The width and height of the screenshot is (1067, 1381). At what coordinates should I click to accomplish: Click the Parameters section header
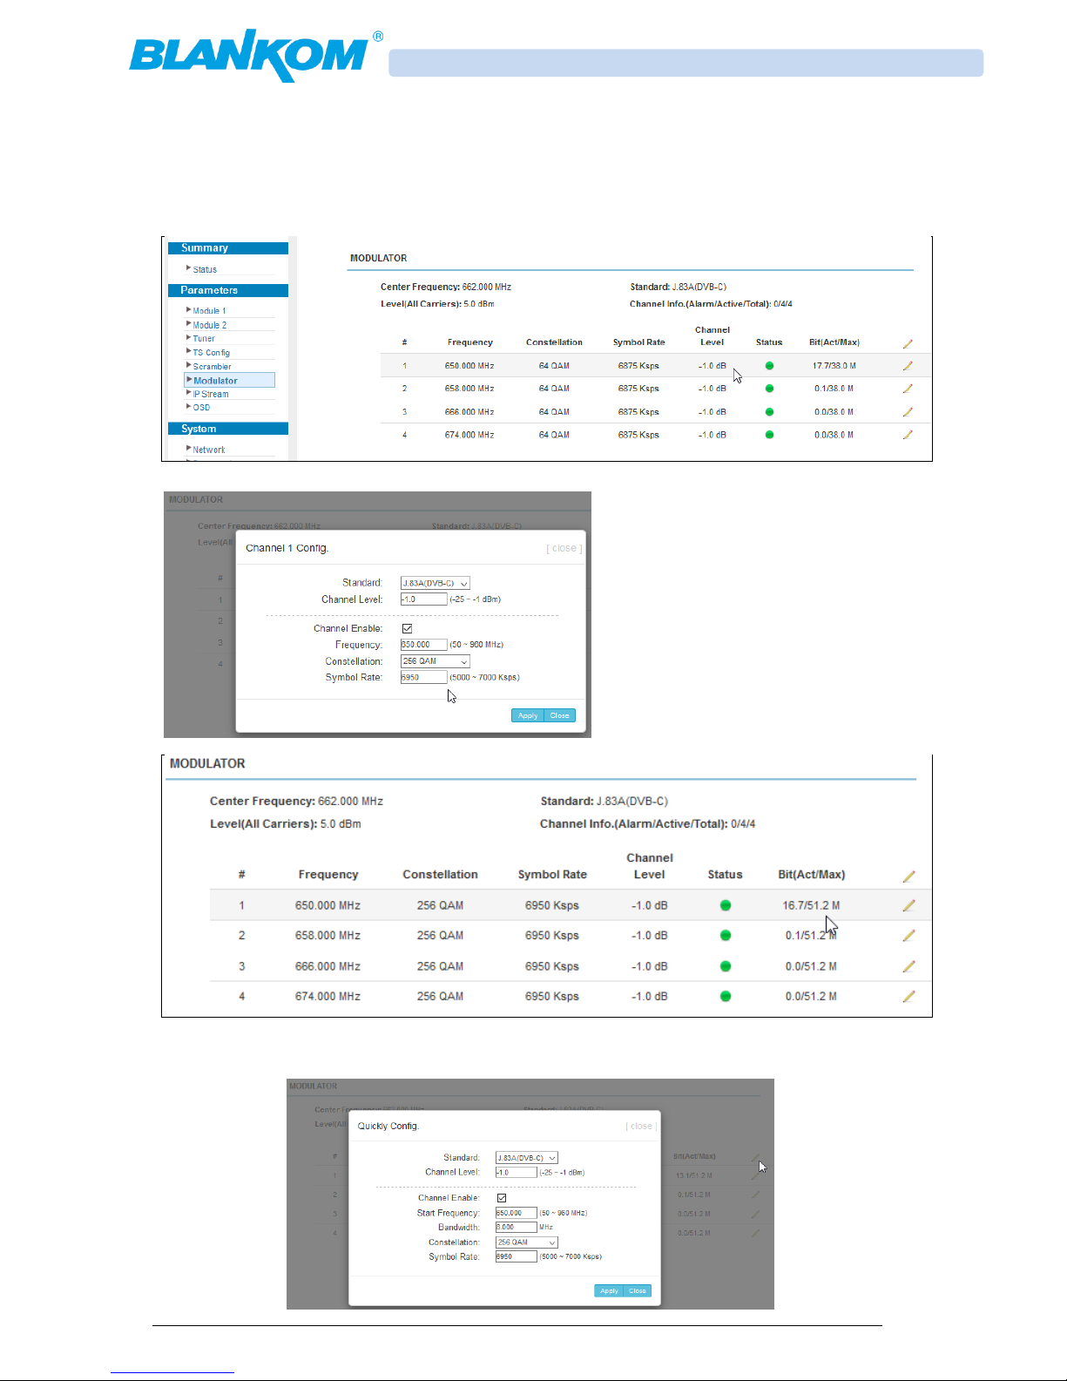click(x=228, y=290)
